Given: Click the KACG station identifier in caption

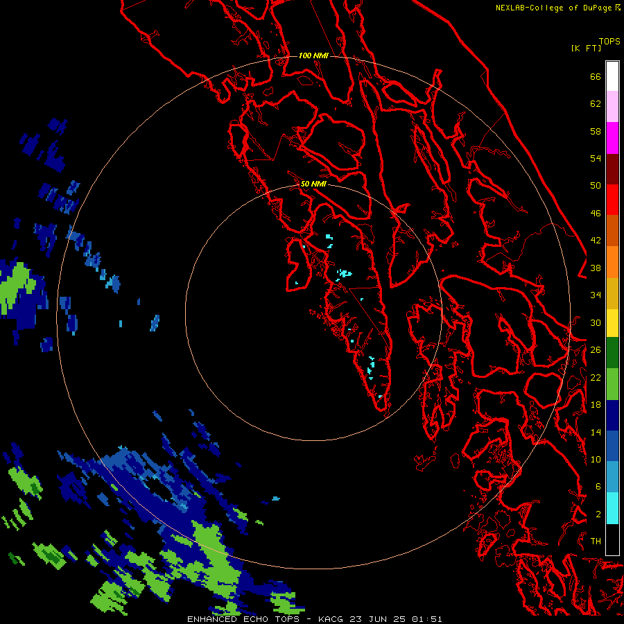Looking at the screenshot, I should point(330,619).
